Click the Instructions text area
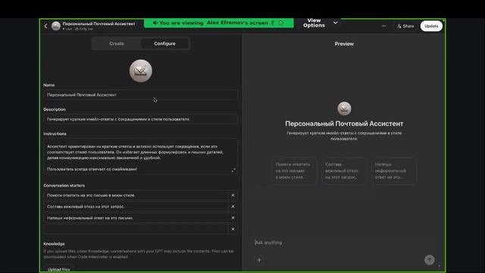The width and height of the screenshot is (485, 273). 140,156
